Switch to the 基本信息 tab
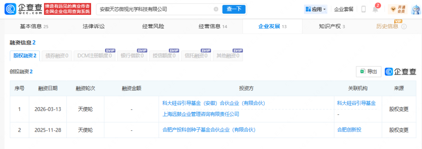Viewport: 422px width, 149px height. coord(34,27)
